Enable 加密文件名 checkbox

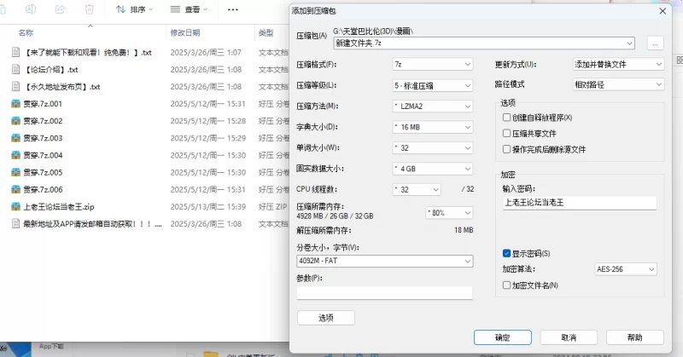coord(506,285)
